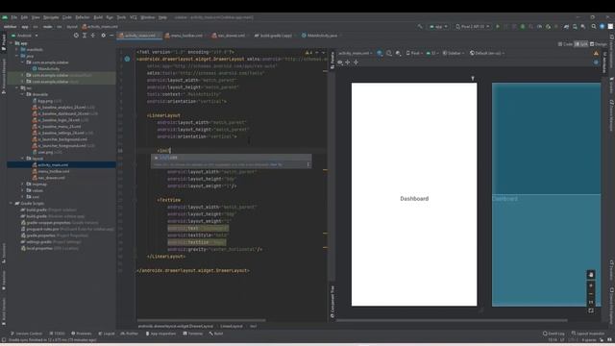The width and height of the screenshot is (615, 346).
Task: Open the Version Control tool window
Action: tap(27, 334)
